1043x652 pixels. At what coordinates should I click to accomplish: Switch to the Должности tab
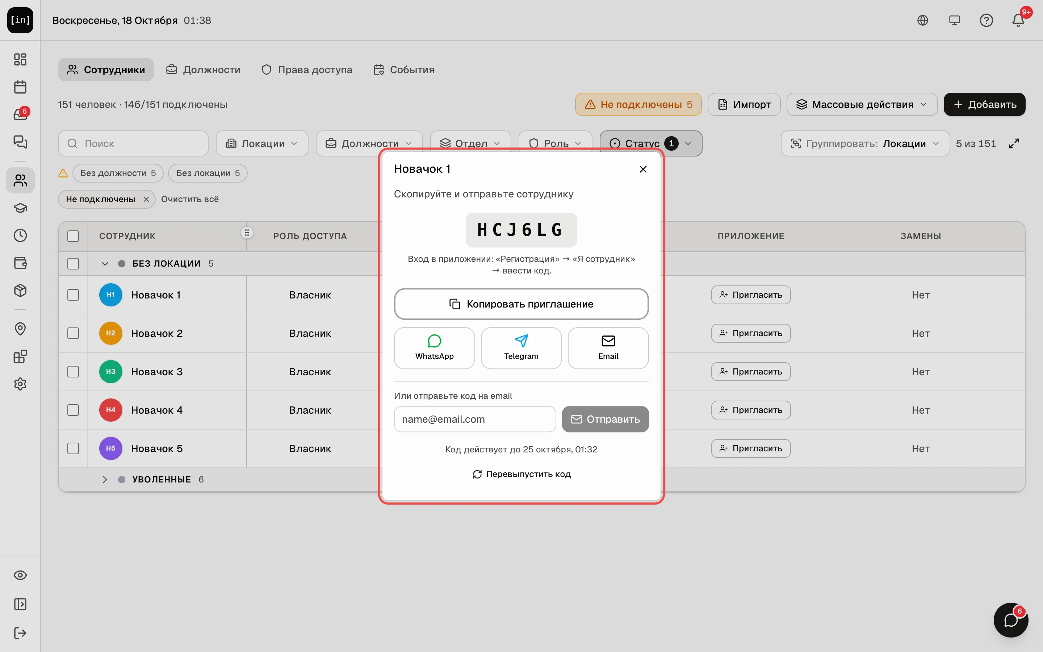tap(204, 70)
